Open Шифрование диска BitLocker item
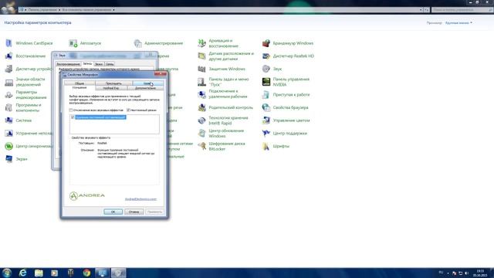This screenshot has width=494, height=278. pos(222,146)
